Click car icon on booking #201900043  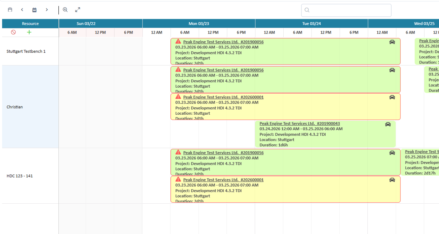click(388, 124)
